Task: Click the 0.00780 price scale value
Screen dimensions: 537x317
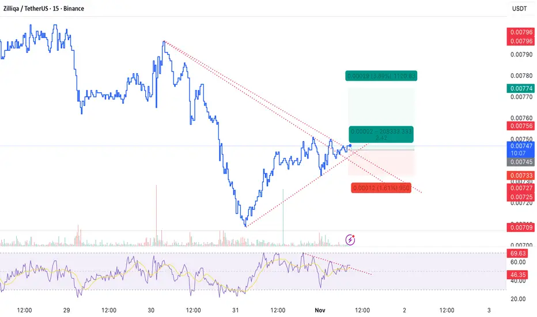Action: pos(521,76)
